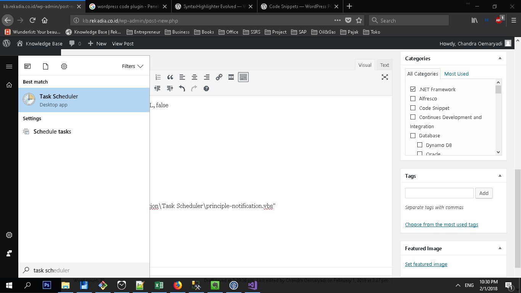Uncheck the .NET Framework category
The image size is (521, 293).
click(413, 89)
